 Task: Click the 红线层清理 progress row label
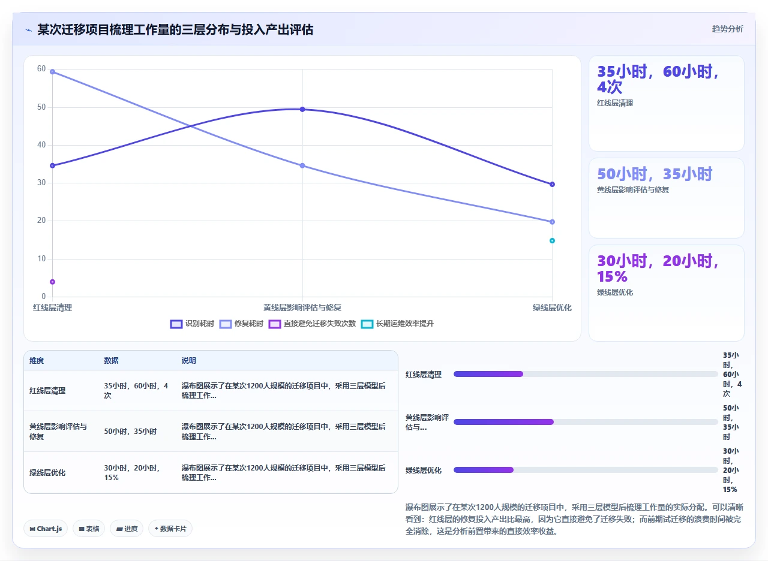(x=424, y=375)
